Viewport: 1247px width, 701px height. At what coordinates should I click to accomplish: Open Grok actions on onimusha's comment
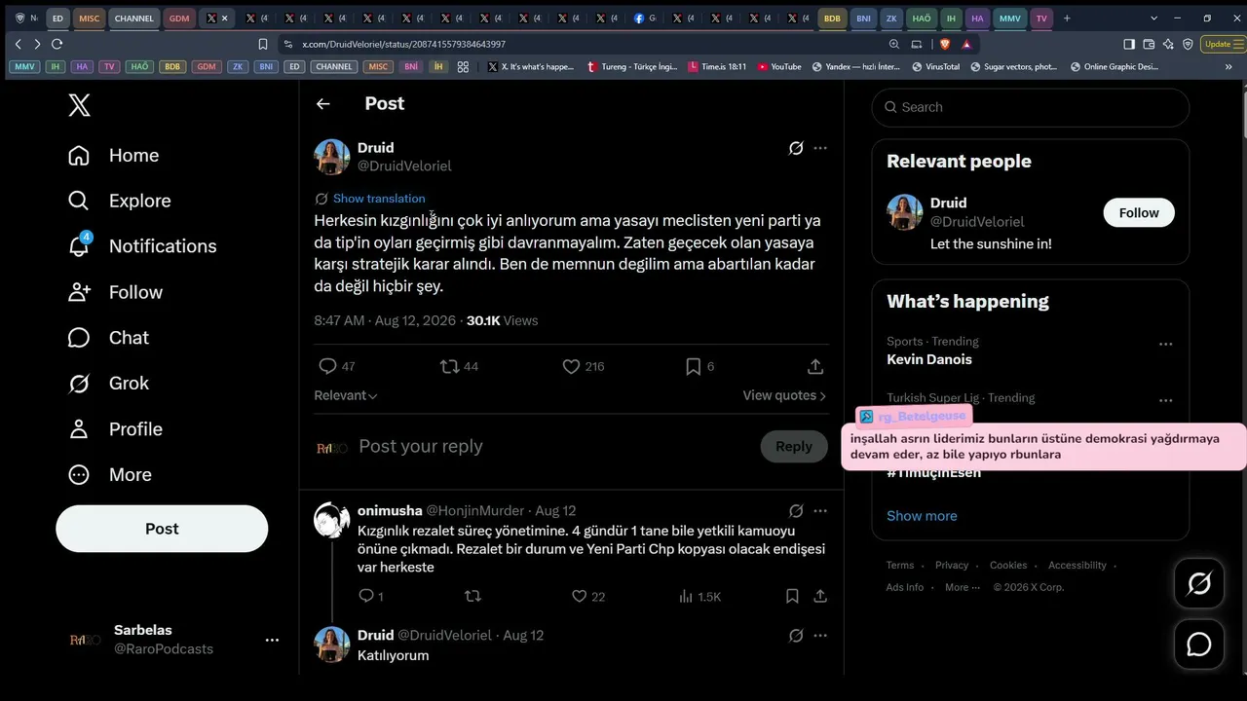796,511
